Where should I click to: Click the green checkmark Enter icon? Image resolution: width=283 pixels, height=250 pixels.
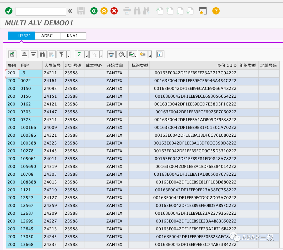coord(9,11)
